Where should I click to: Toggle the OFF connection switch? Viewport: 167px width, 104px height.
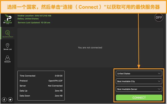[x=159, y=17]
